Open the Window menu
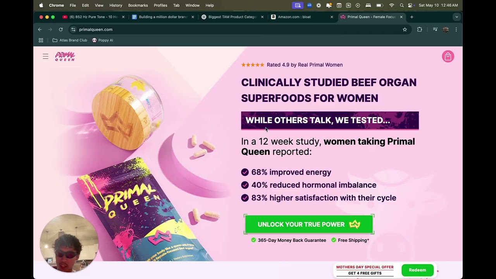Viewport: 496px width, 279px height. 193,5
